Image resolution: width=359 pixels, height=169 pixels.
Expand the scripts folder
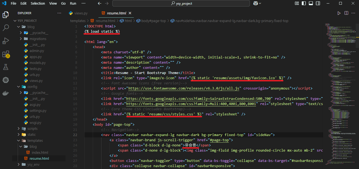18,128
